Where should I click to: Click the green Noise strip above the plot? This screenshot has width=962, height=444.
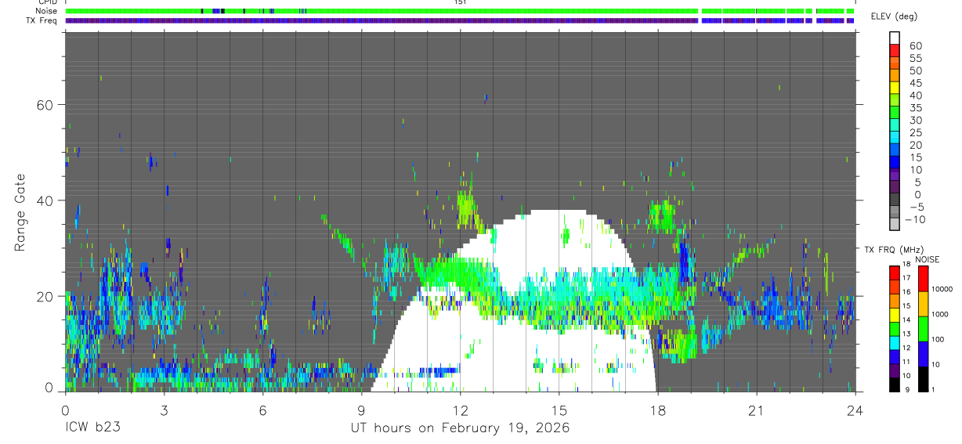point(460,11)
